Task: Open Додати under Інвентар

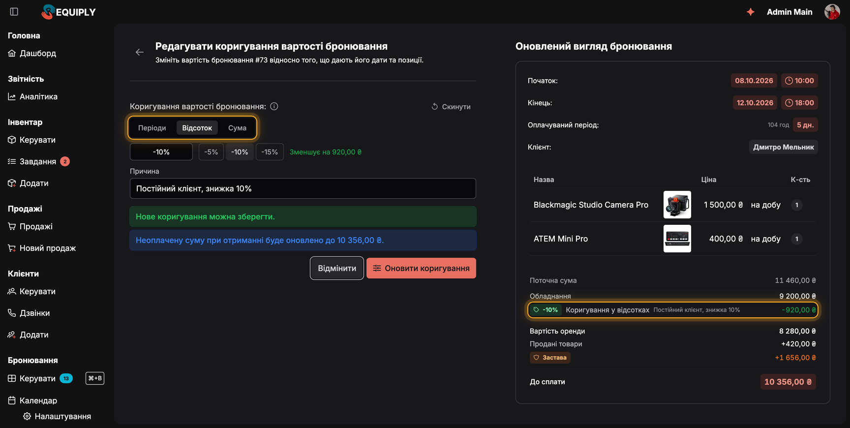Action: pos(29,183)
